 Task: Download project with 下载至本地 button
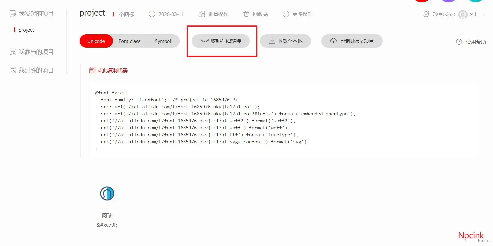point(286,41)
